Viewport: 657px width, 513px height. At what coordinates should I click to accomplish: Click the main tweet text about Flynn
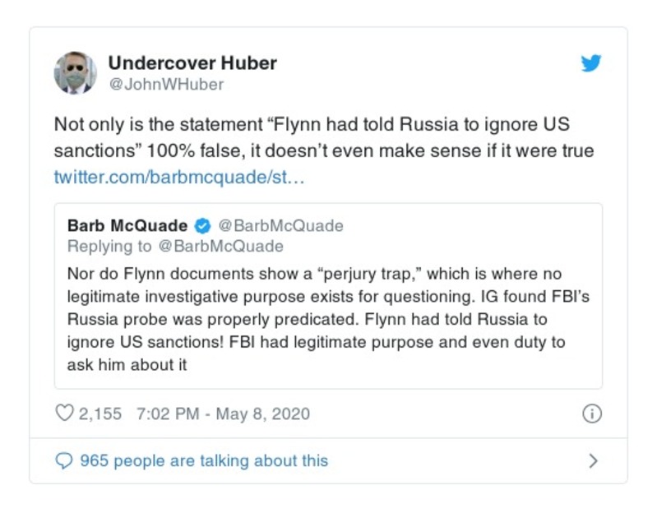tap(324, 138)
